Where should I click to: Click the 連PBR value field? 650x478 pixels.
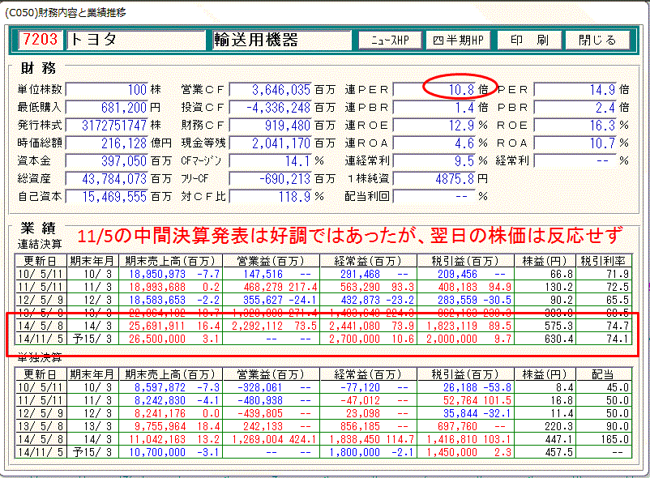pyautogui.click(x=434, y=107)
